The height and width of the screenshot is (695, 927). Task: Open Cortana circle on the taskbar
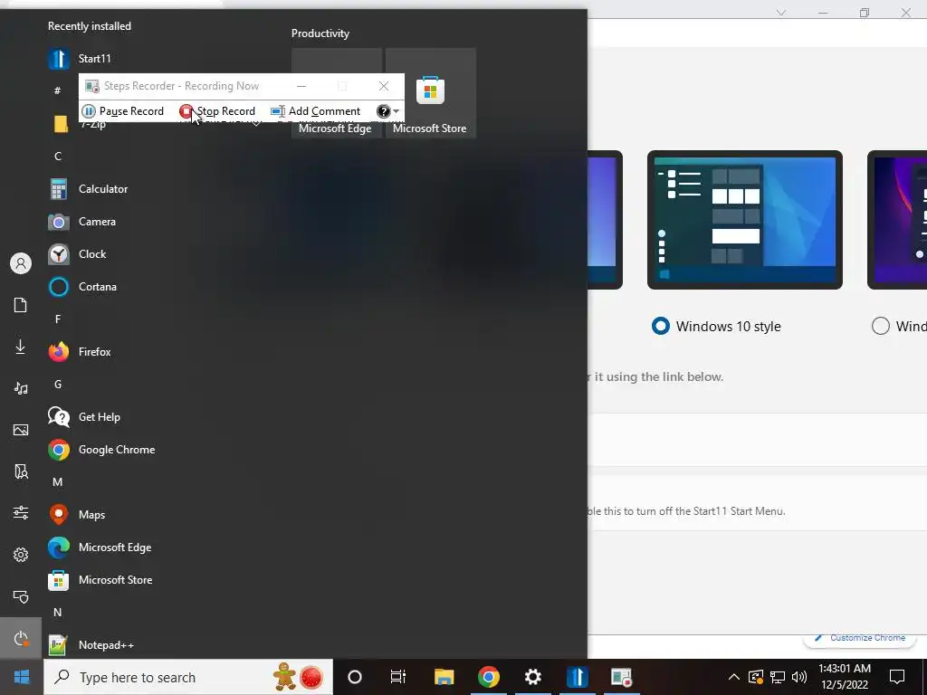(355, 677)
